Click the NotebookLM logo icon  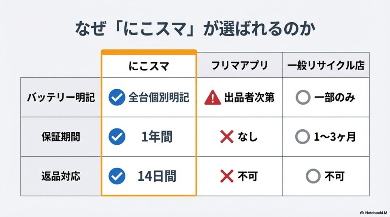click(x=362, y=212)
